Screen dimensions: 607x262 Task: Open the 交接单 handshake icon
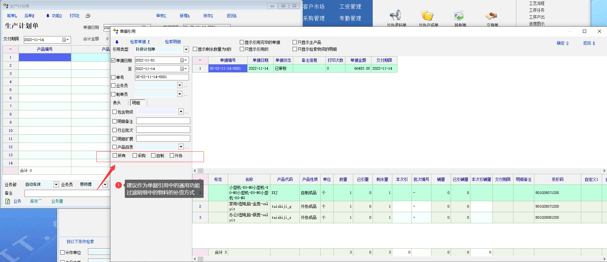coord(491,16)
